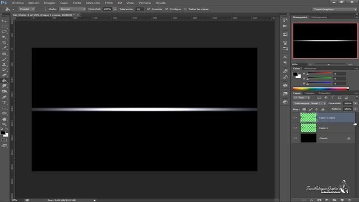
Task: Open the Ventana menu
Action: tap(145, 3)
